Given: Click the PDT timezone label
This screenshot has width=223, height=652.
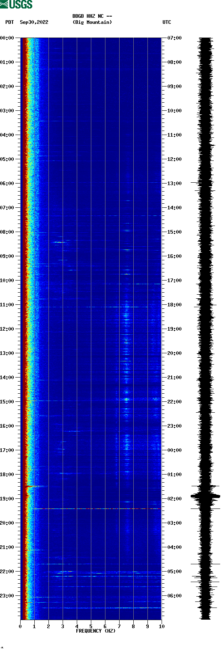Looking at the screenshot, I should (x=10, y=22).
